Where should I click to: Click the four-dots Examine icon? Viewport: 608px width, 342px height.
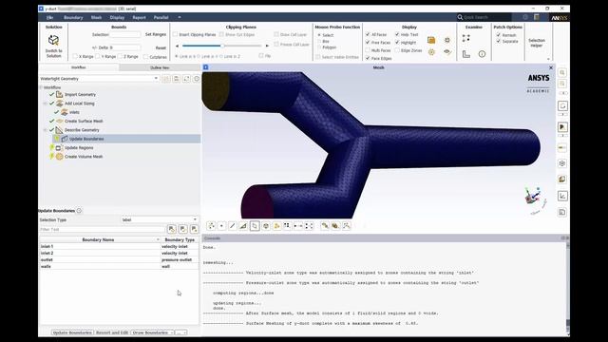(466, 38)
